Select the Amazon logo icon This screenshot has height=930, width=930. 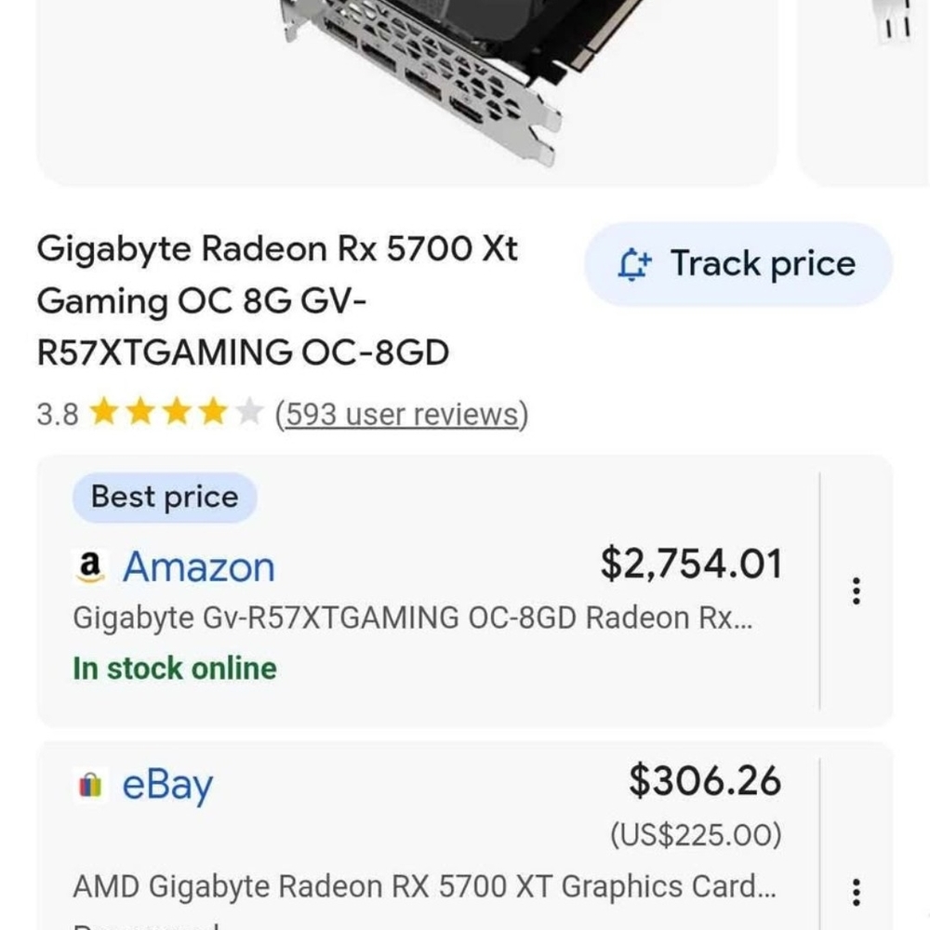(x=88, y=565)
